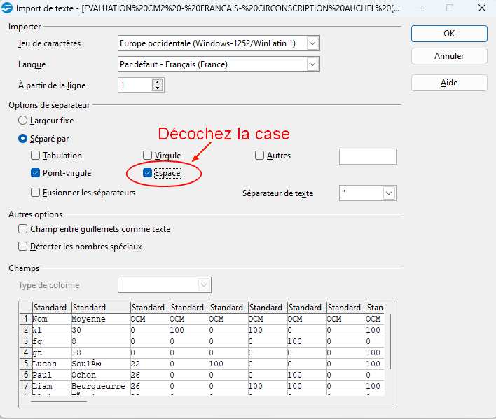Toggle Détecter les nombres spéciaux
496x419 pixels.
point(24,247)
